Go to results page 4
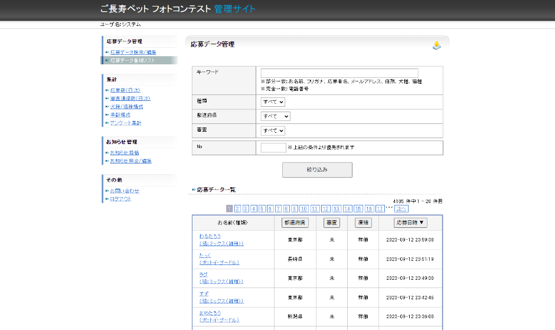 pos(254,208)
